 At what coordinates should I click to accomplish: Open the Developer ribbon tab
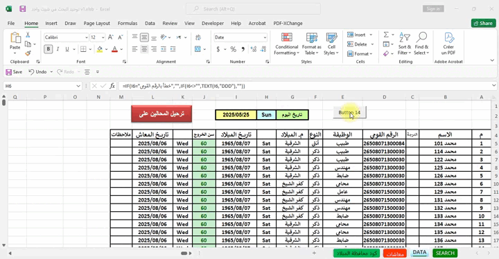213,24
